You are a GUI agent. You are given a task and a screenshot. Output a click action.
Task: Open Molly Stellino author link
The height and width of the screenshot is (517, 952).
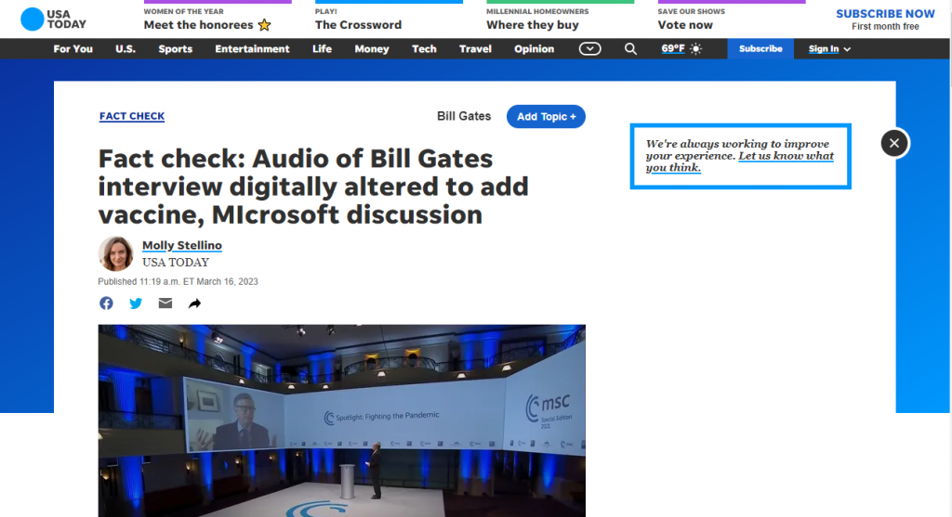[182, 245]
